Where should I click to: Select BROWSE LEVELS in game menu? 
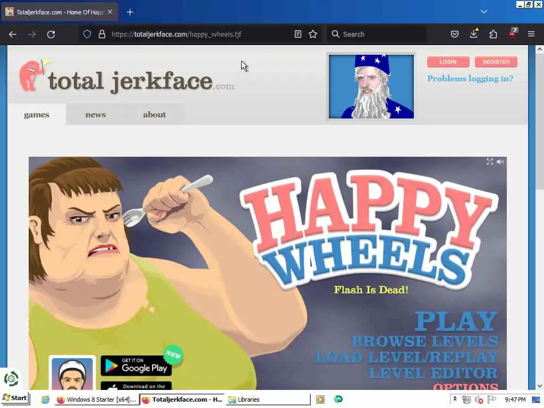coord(424,342)
